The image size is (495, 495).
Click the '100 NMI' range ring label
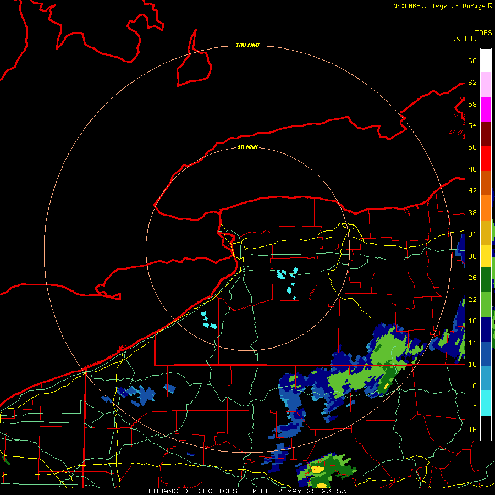[248, 46]
